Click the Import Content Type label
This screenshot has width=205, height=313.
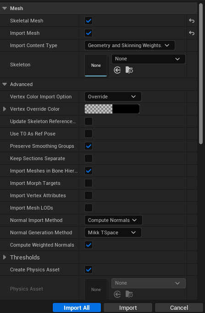point(33,45)
